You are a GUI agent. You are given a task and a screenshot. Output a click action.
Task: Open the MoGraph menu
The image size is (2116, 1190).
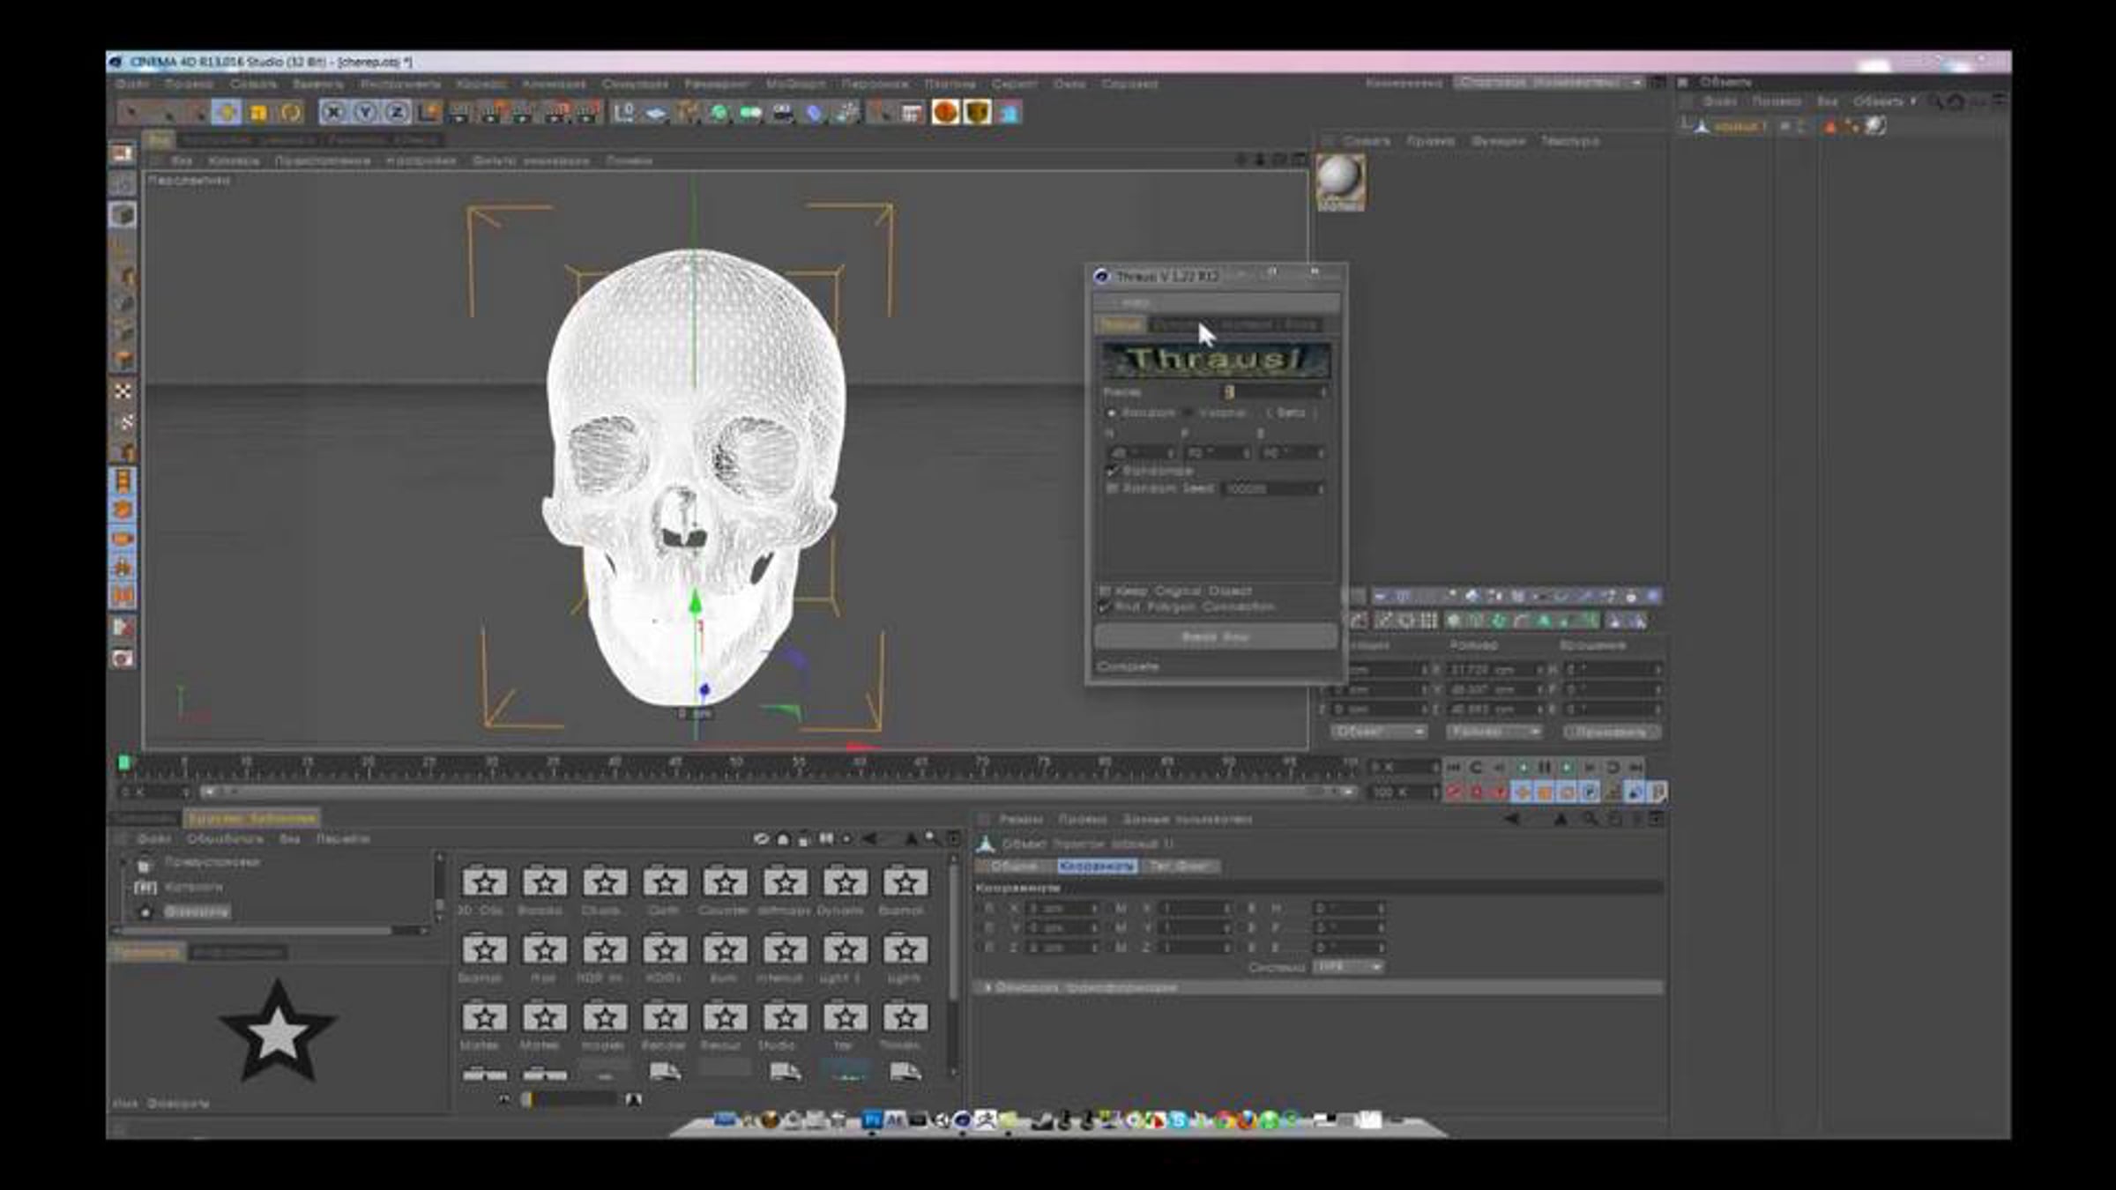[x=795, y=84]
